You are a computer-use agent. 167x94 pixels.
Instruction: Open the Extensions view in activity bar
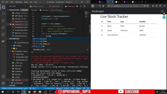tap(3, 34)
